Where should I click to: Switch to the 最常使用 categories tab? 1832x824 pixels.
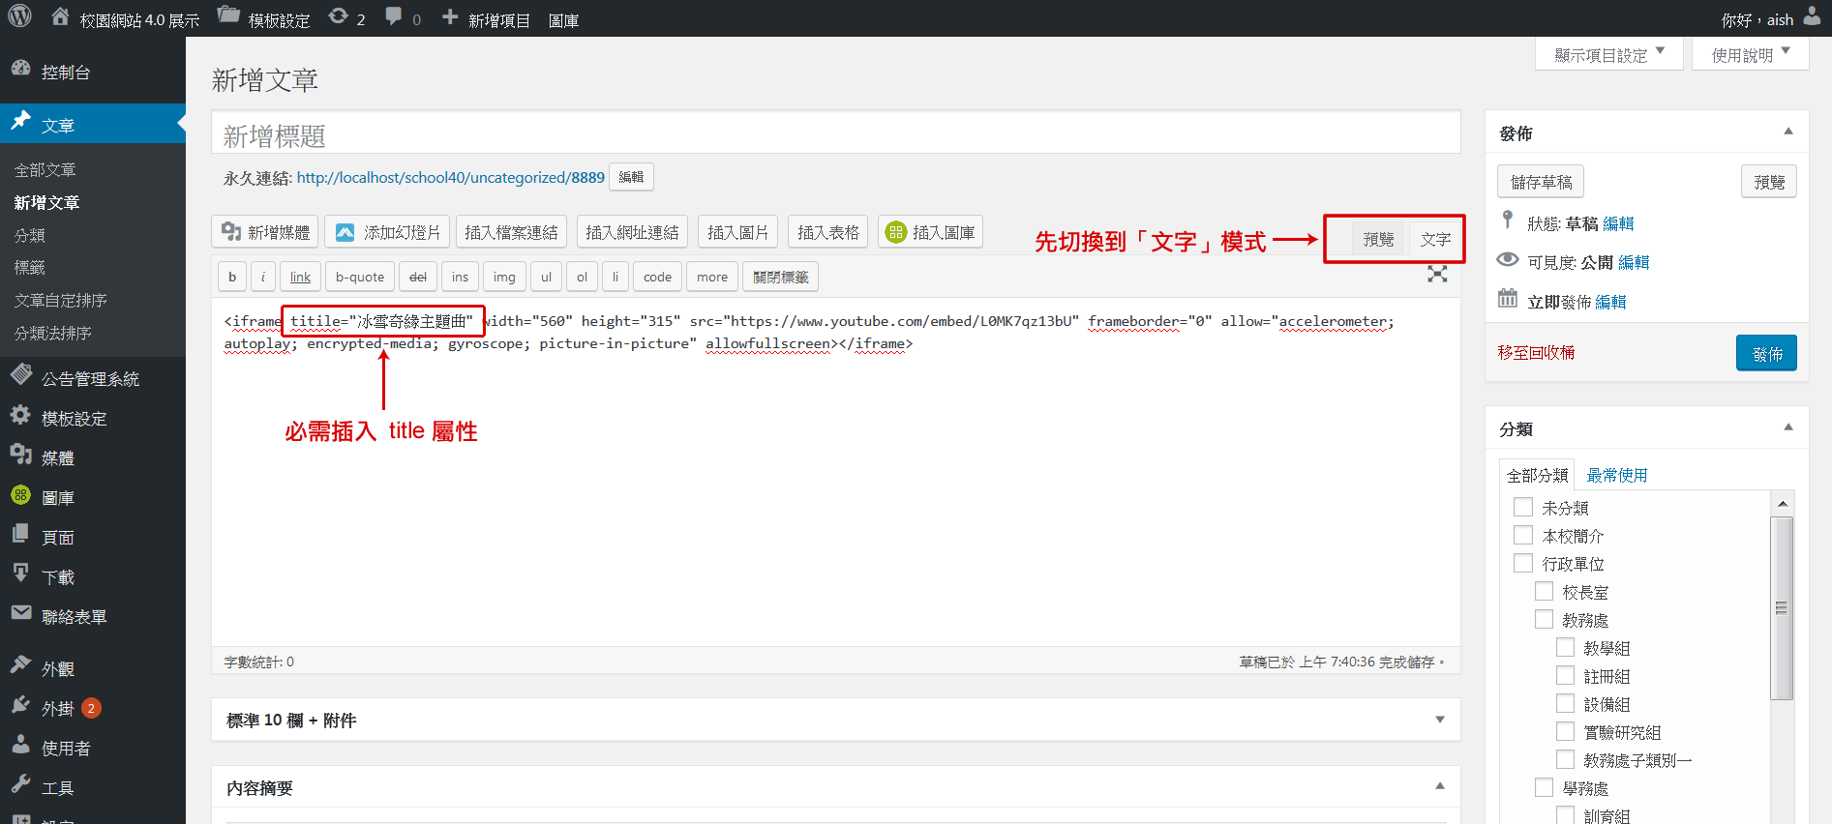[x=1616, y=475]
